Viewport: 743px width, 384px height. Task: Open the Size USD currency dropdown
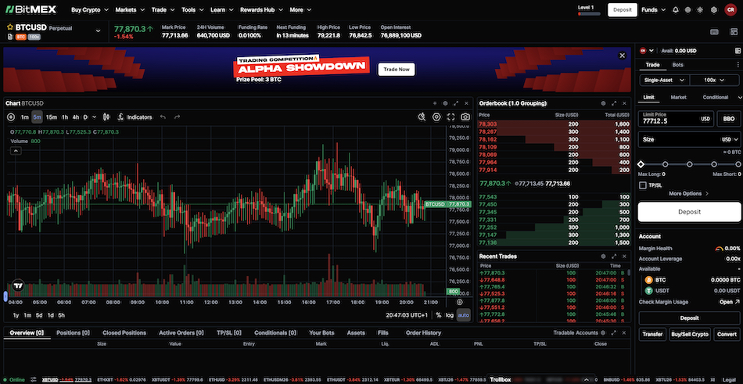(730, 139)
